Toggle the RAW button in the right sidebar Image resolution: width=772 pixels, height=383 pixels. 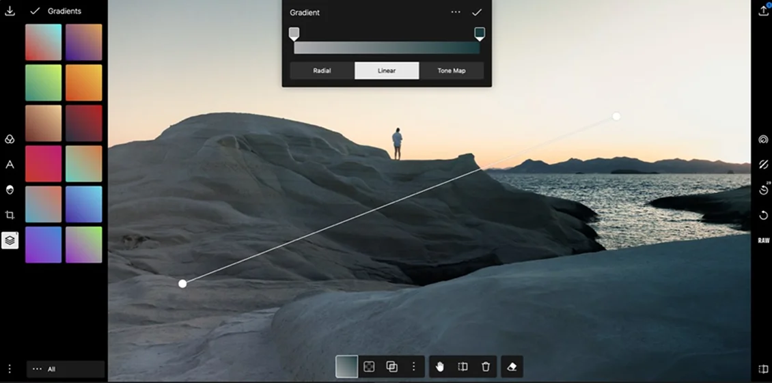pos(763,240)
